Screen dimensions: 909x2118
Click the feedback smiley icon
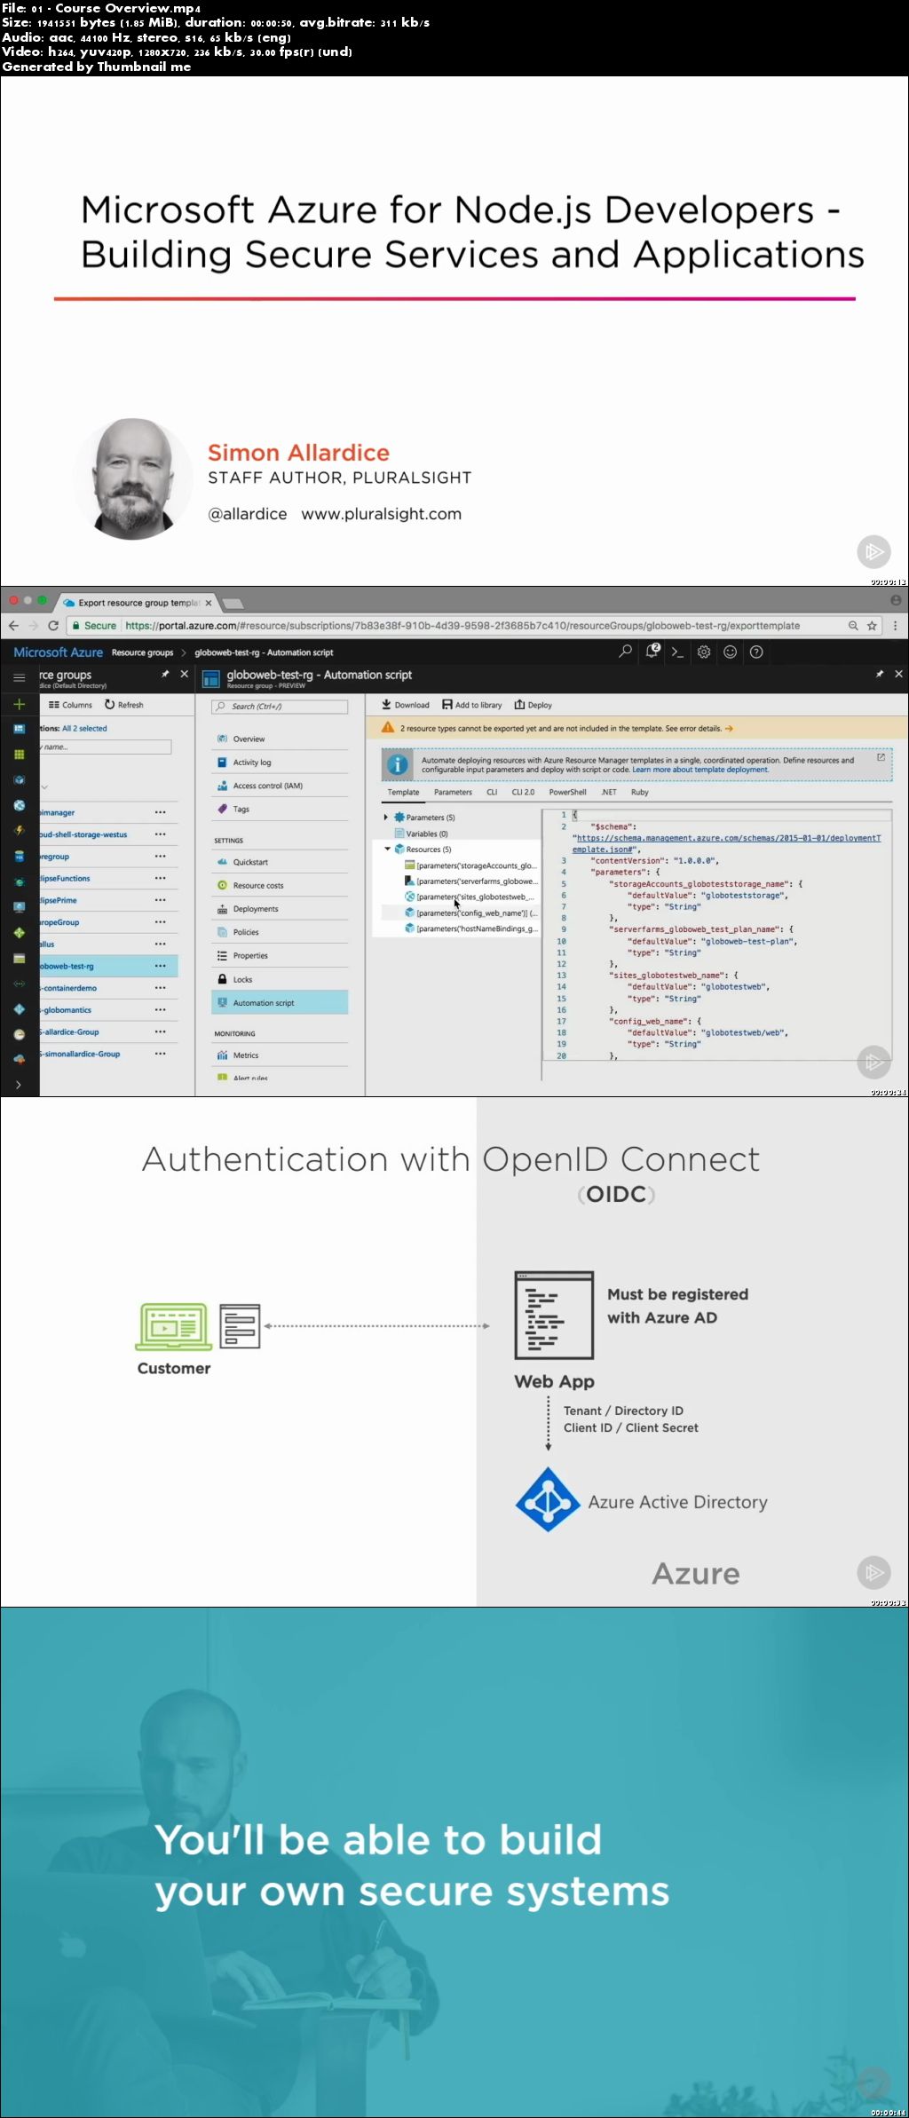(730, 652)
